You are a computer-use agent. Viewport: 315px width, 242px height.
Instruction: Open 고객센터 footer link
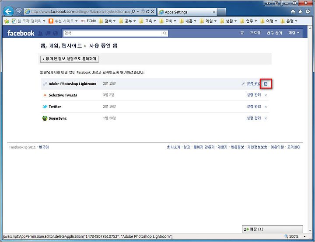[x=294, y=147]
